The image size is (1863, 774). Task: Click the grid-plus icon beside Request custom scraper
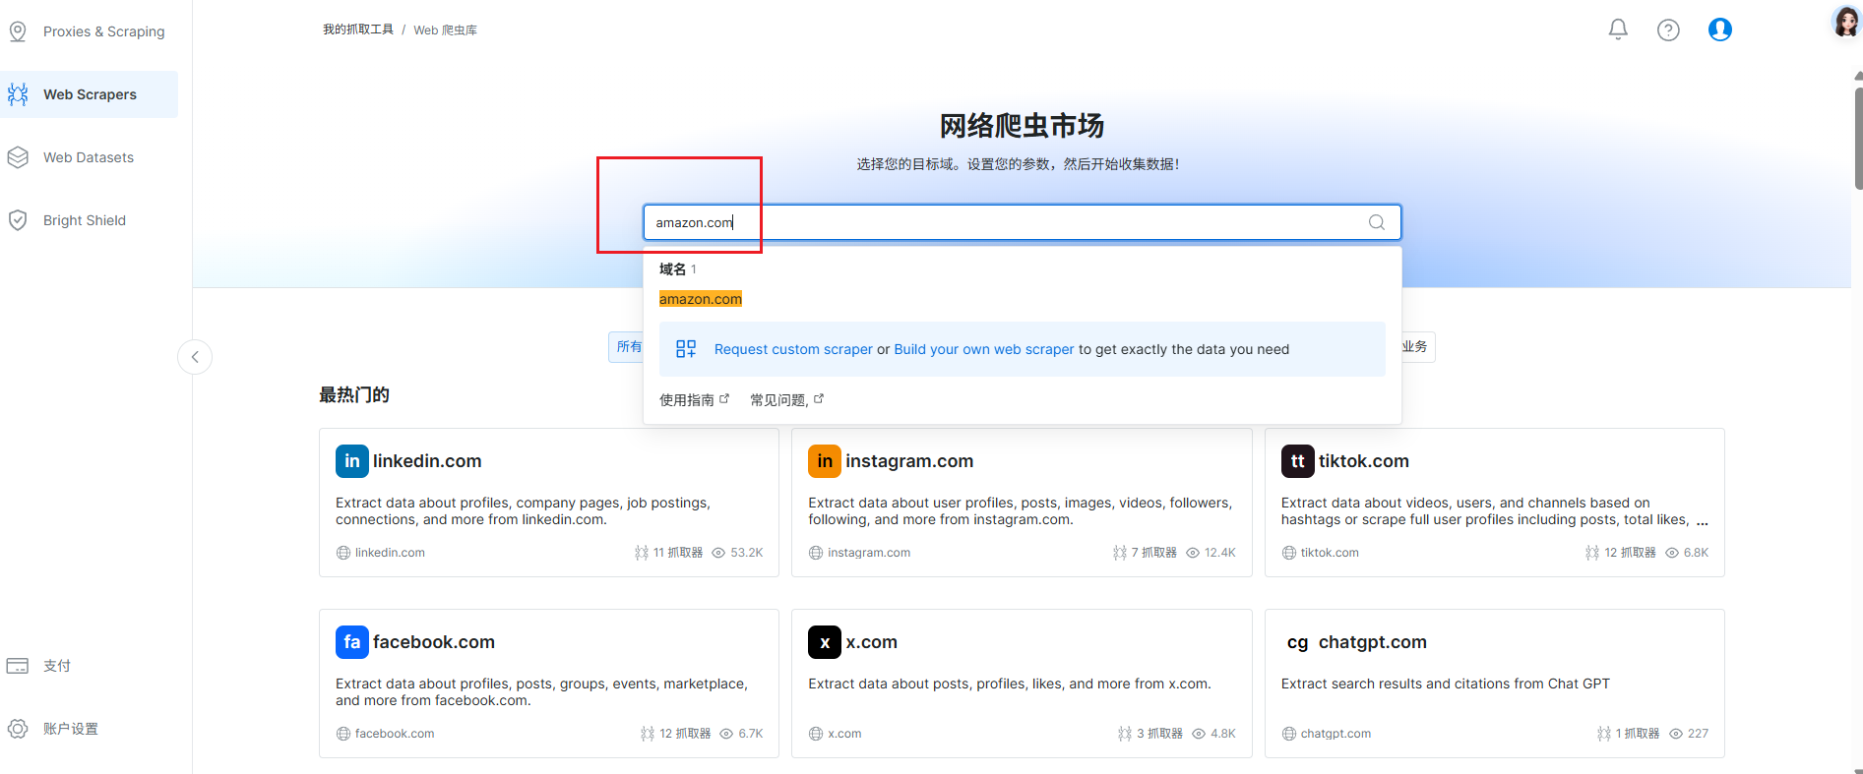(x=686, y=349)
